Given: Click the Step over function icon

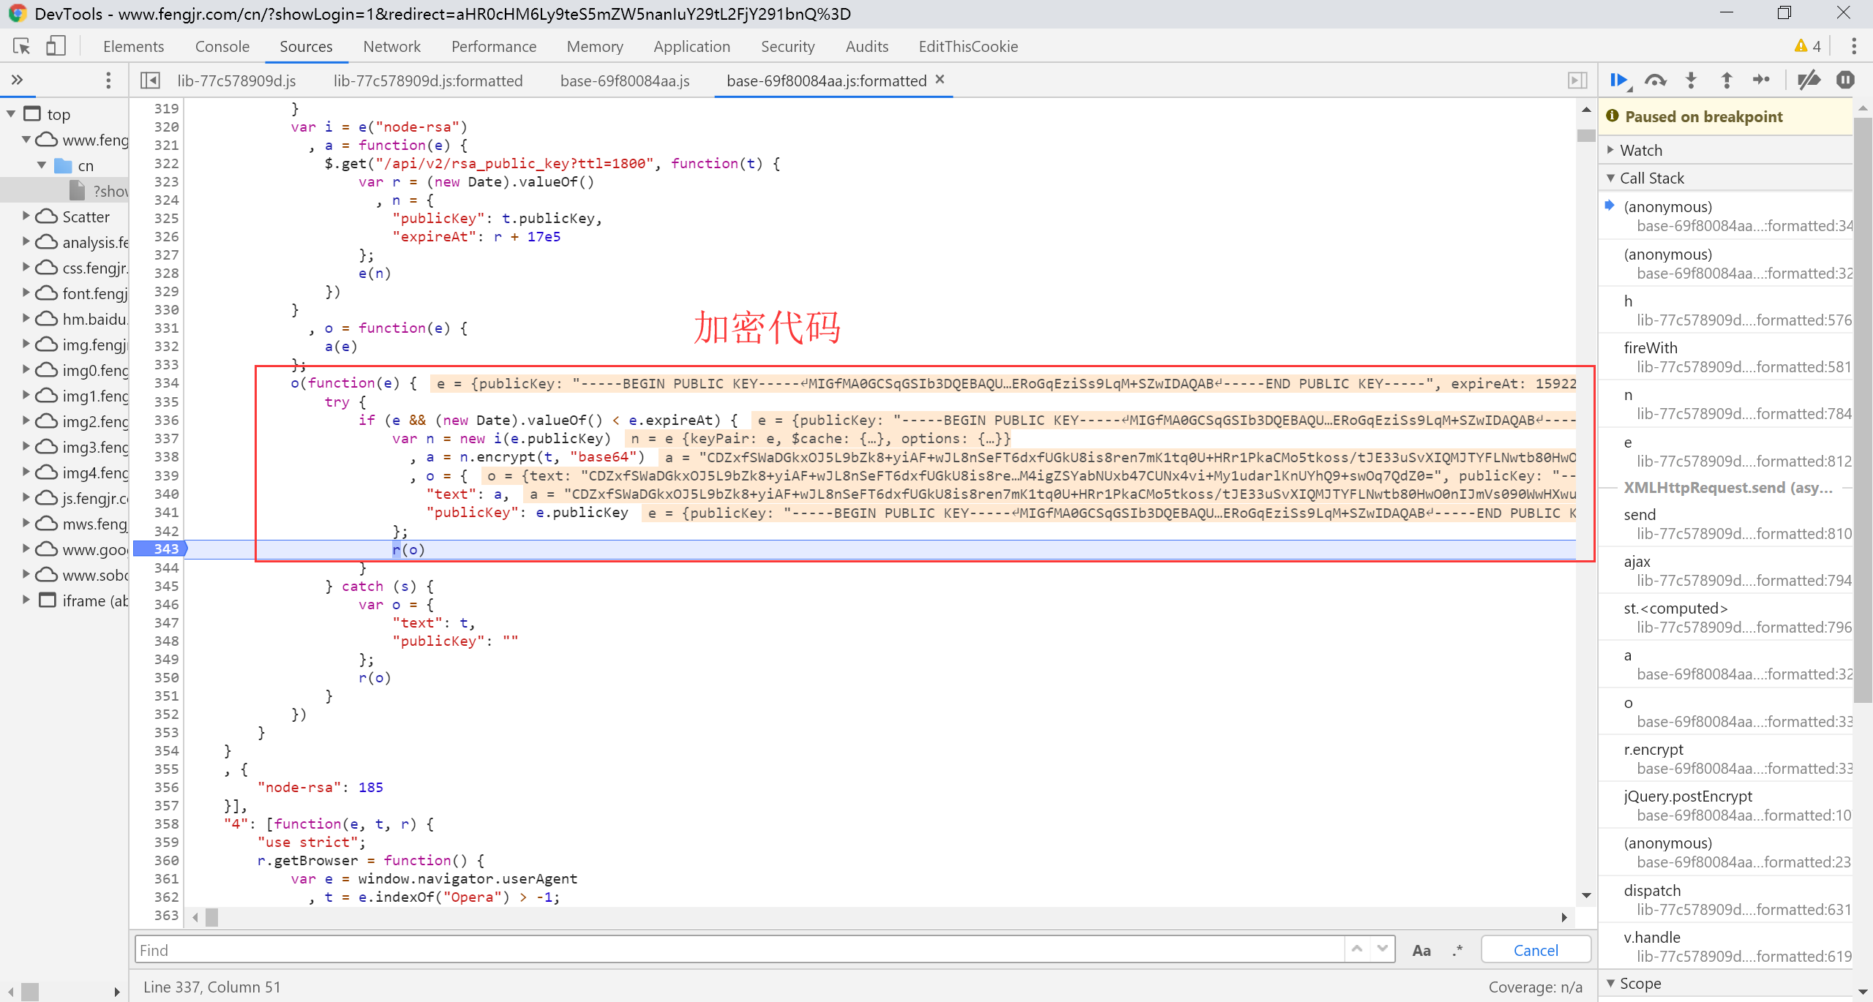Looking at the screenshot, I should tap(1655, 80).
